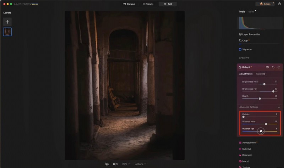
Task: Click the Brightness Near slider handle
Action: click(x=264, y=84)
